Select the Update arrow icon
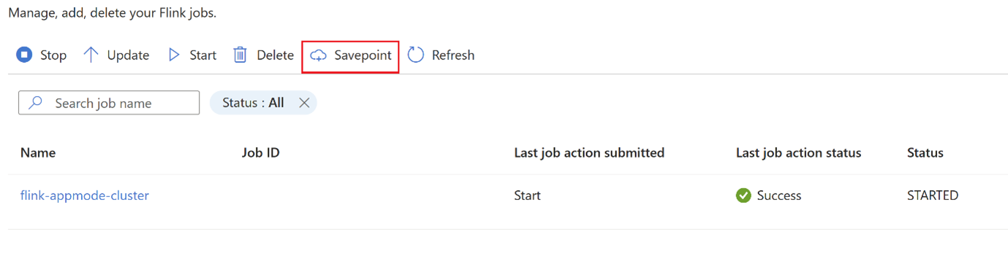Screen dimensions: 1008x280 click(x=91, y=55)
